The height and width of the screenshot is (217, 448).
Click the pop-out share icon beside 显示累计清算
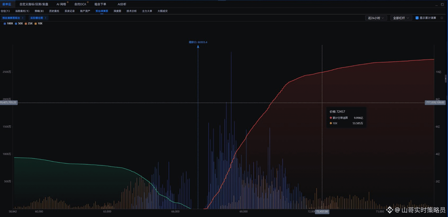click(442, 18)
